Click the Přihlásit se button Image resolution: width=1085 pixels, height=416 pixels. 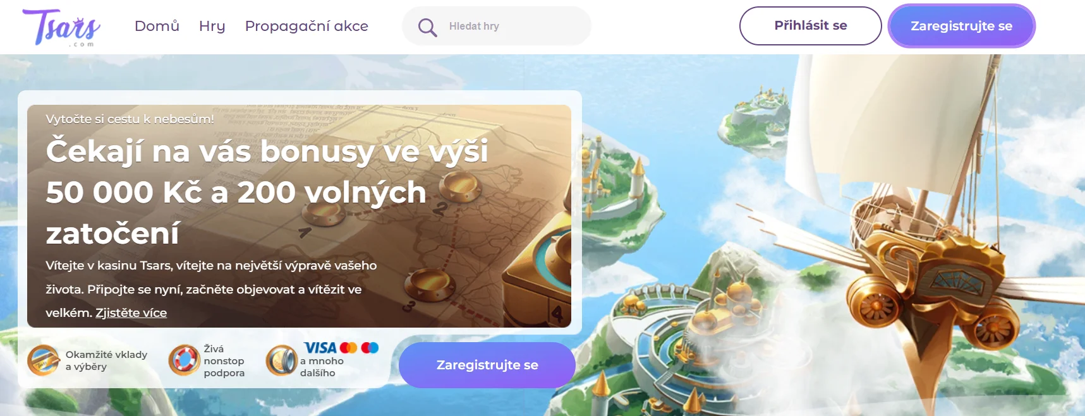click(x=811, y=26)
